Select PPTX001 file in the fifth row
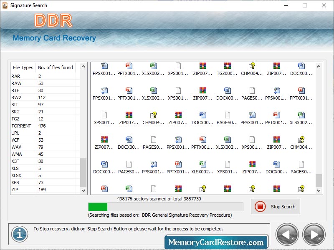 click(178, 167)
